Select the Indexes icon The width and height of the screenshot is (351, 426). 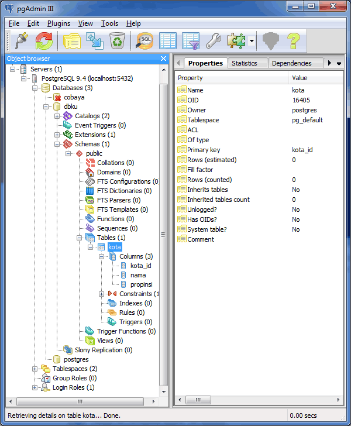pyautogui.click(x=112, y=303)
